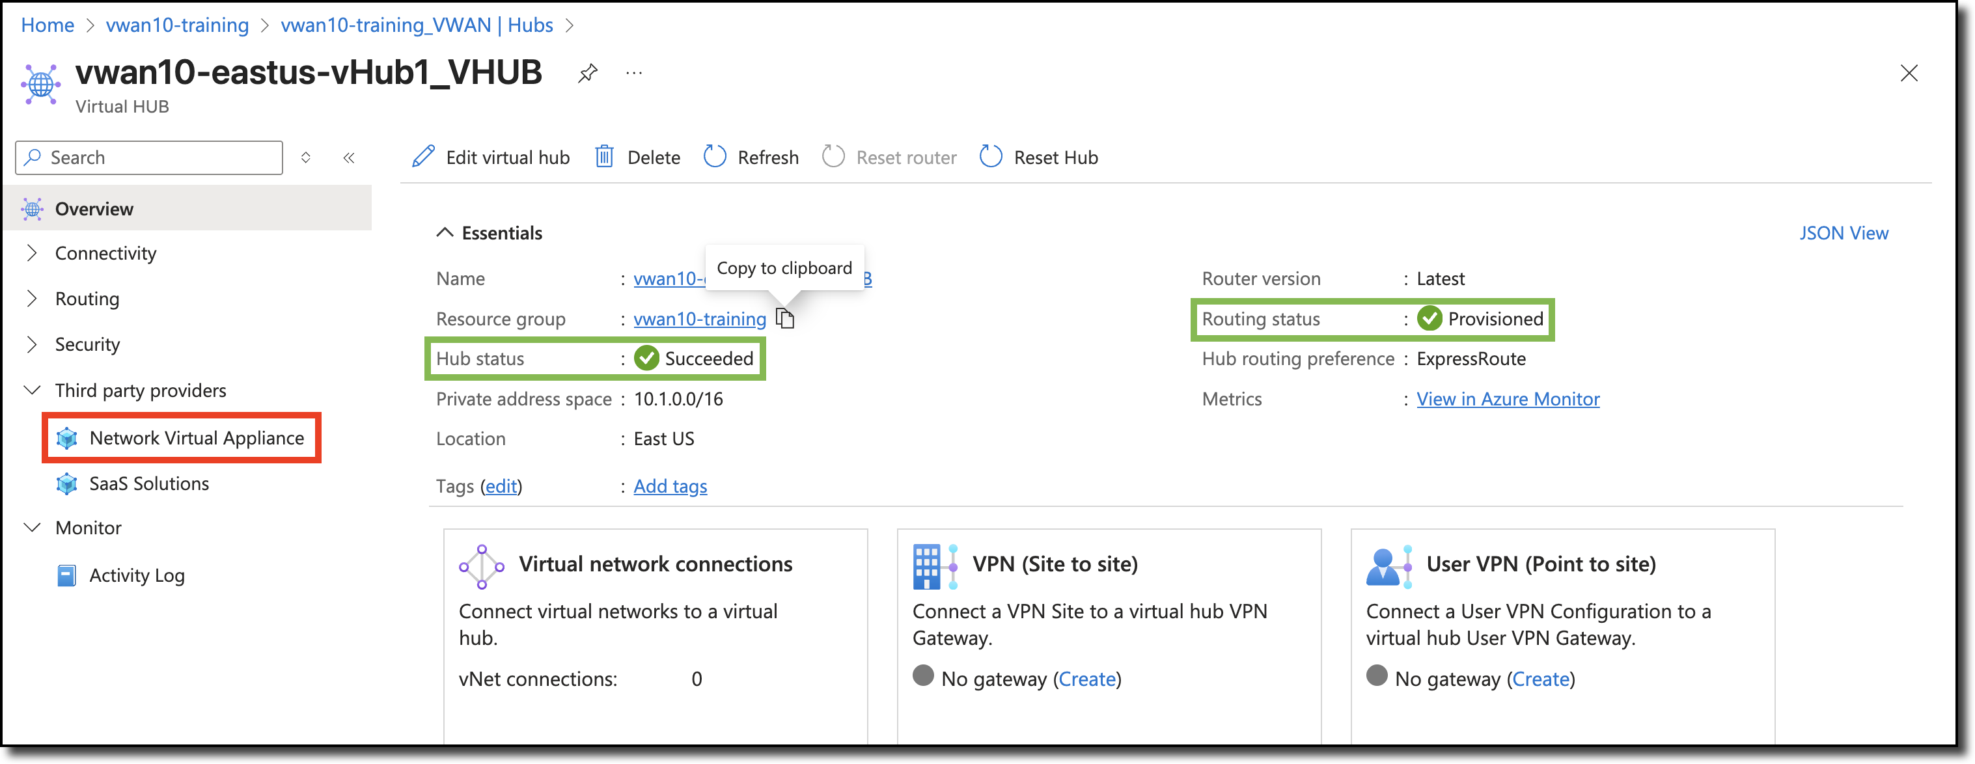1975x764 pixels.
Task: Open Network Virtual Appliance page
Action: (x=197, y=437)
